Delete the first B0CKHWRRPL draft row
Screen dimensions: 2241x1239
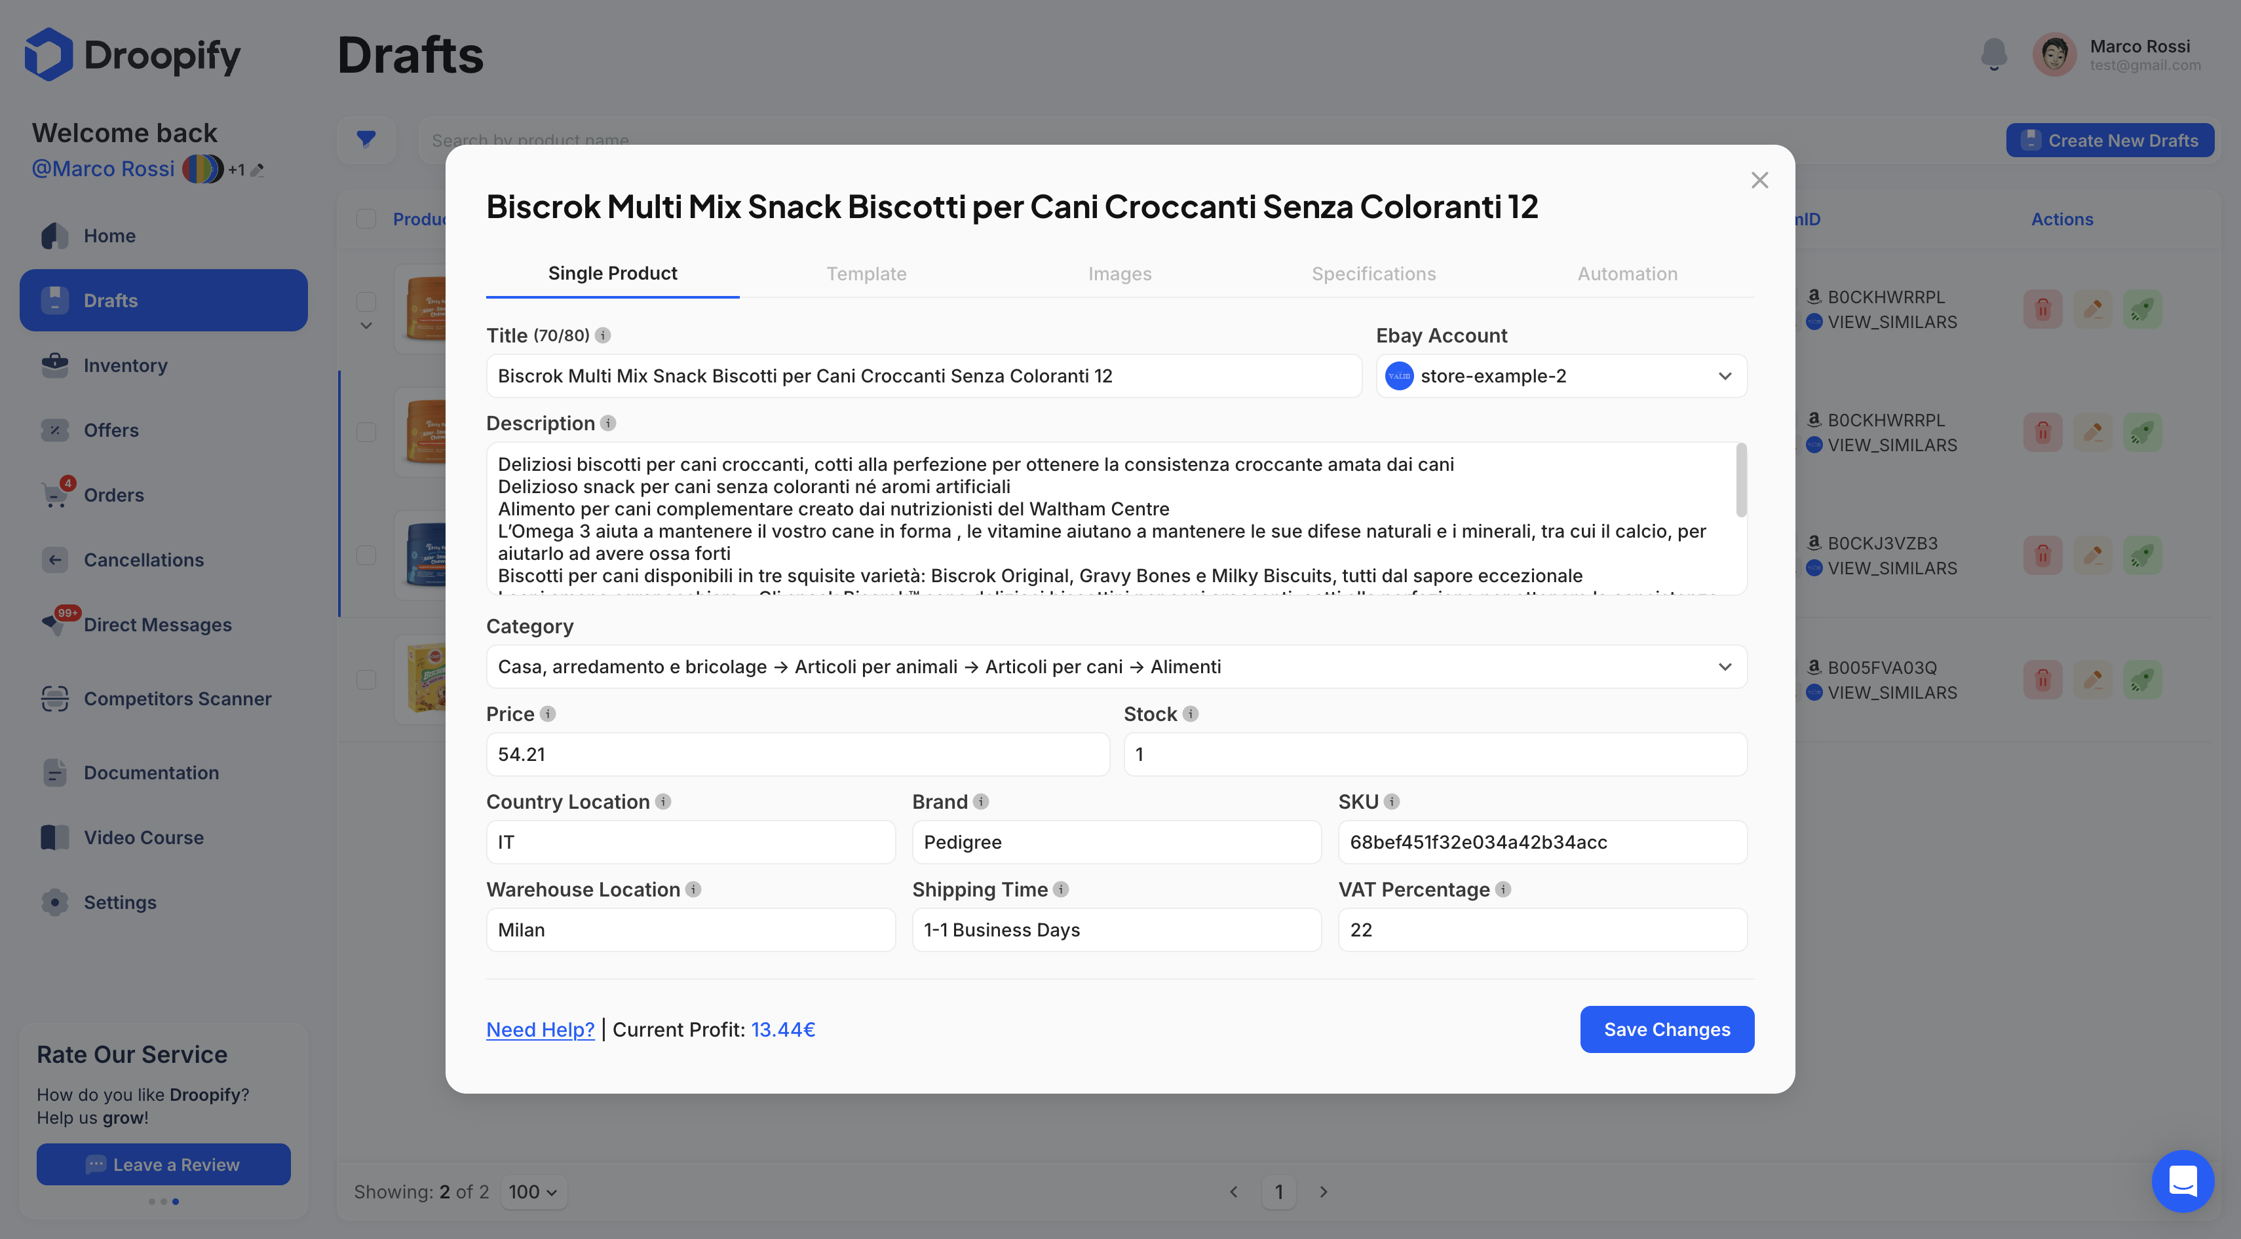pos(2042,308)
